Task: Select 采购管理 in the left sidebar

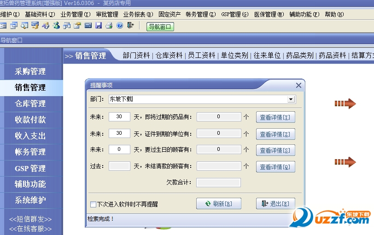Action: (x=30, y=71)
